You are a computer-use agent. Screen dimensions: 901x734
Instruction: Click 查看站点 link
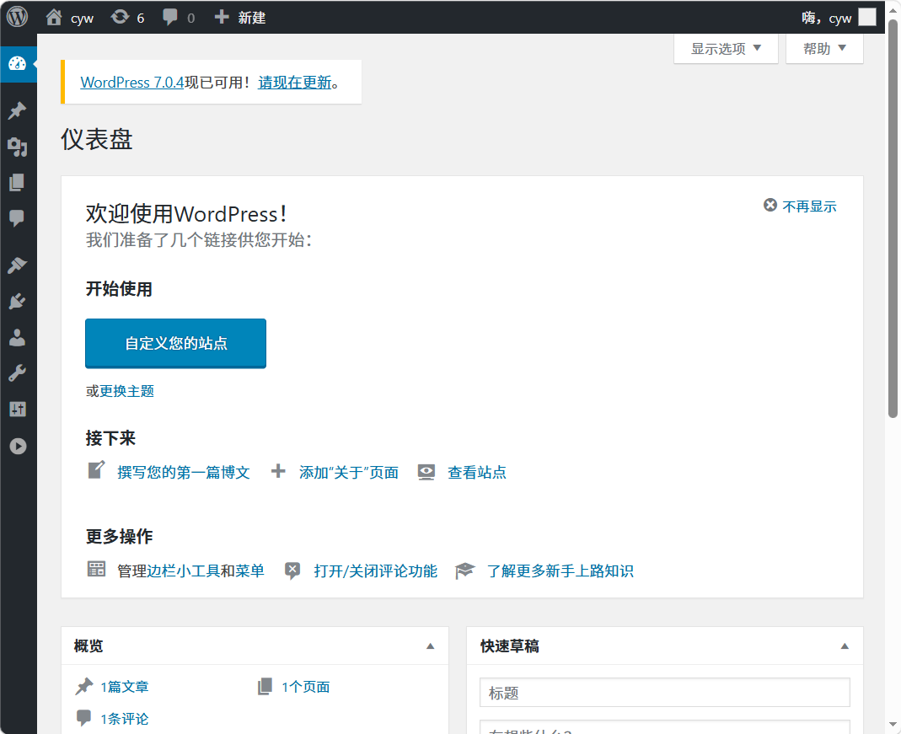tap(477, 473)
